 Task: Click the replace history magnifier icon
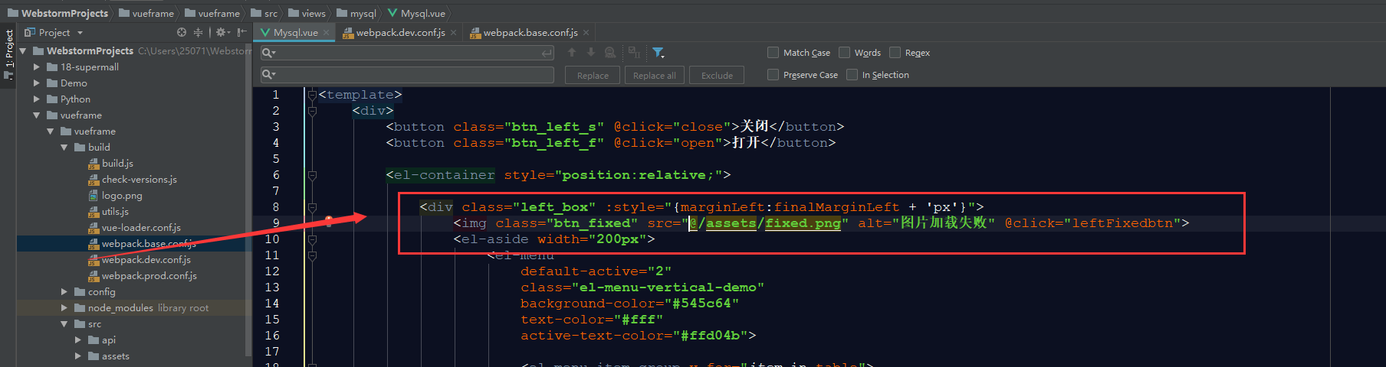point(268,74)
